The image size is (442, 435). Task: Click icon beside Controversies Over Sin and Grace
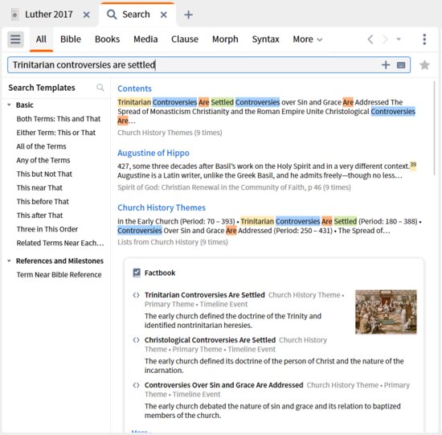tap(136, 385)
